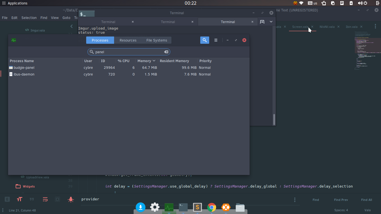The height and width of the screenshot is (214, 381).
Task: Close the third Terminal tab
Action: tap(252, 22)
